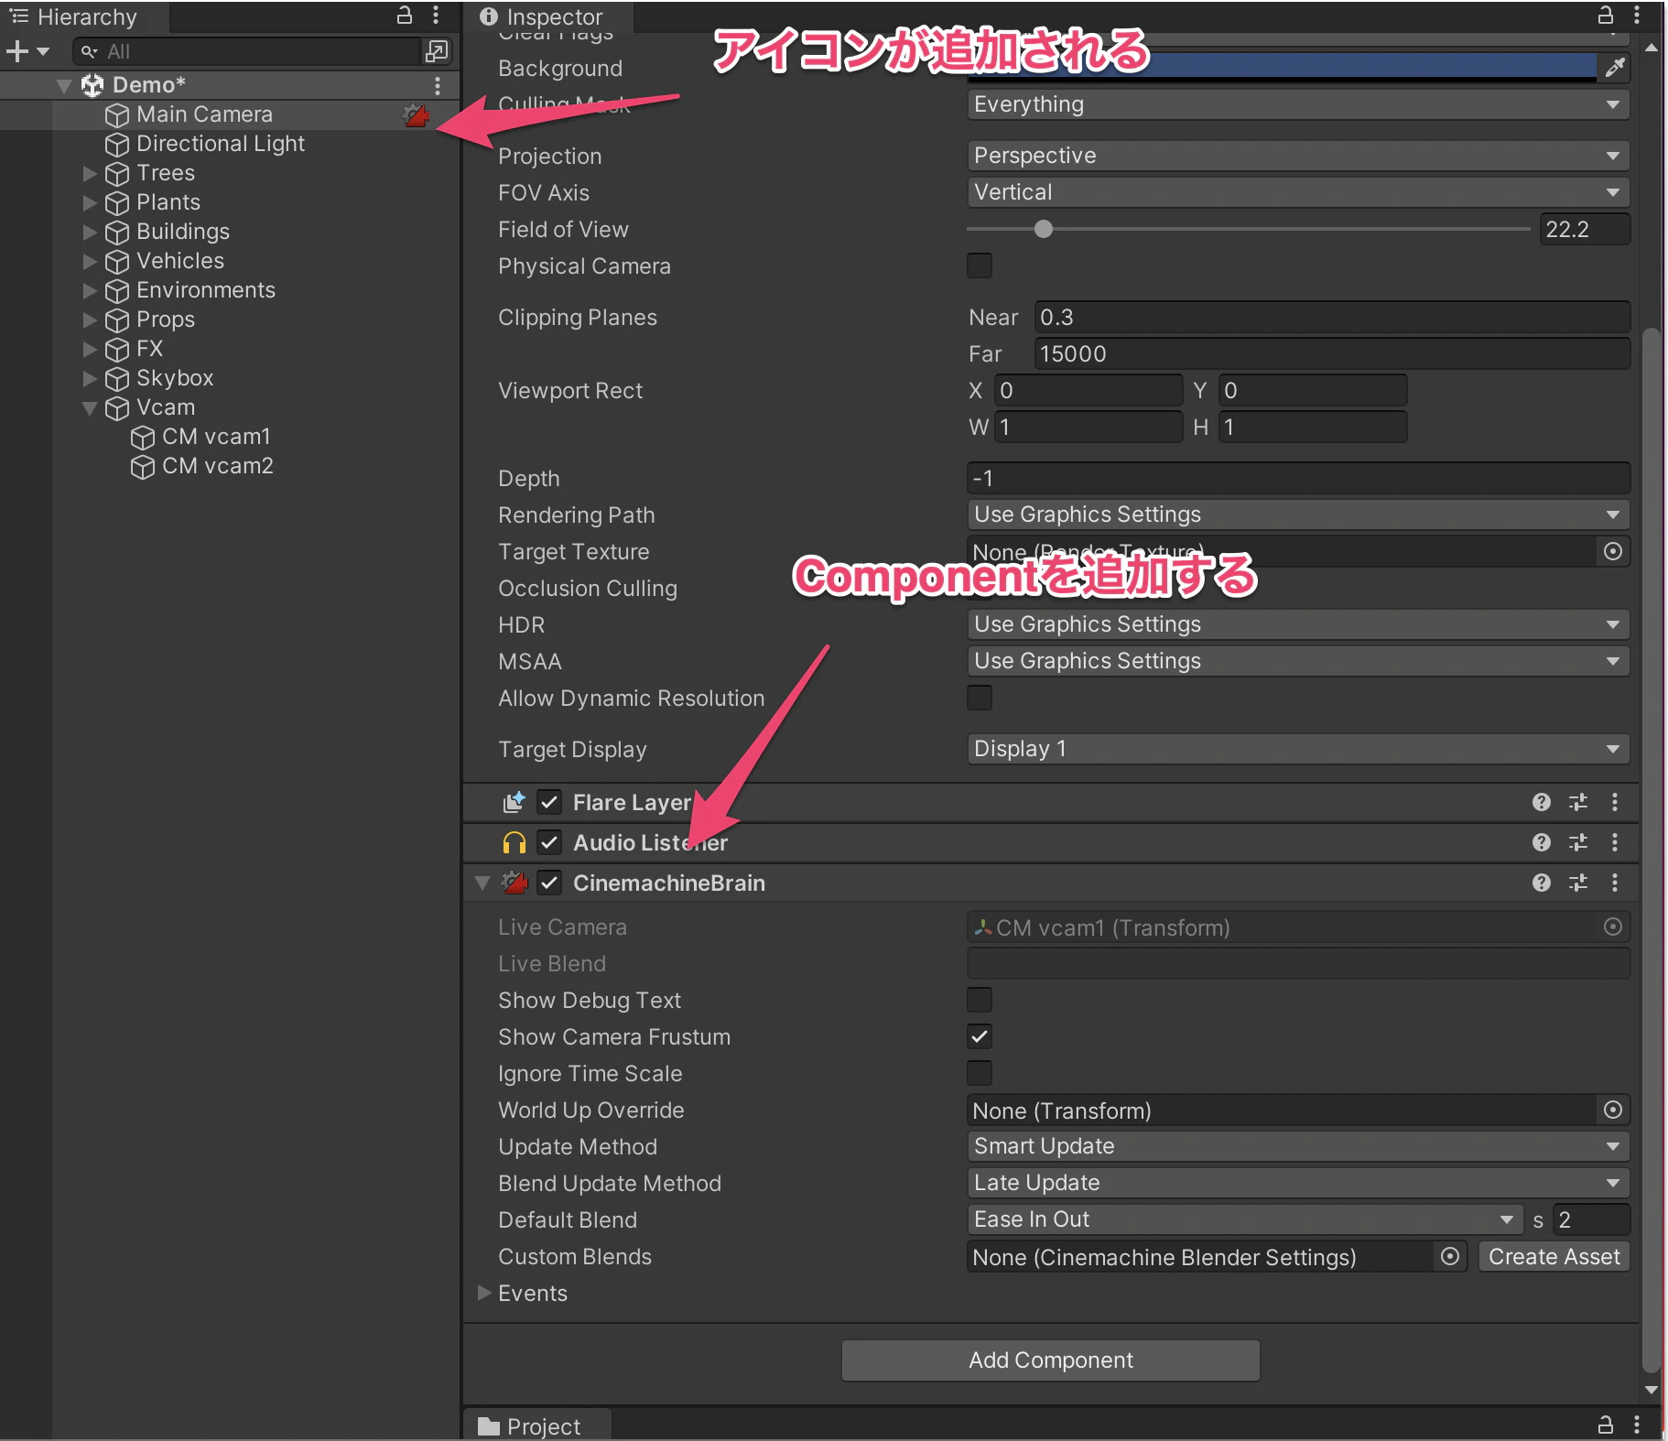Open CinemachineBrain help reference
This screenshot has height=1441, width=1668.
1542,883
